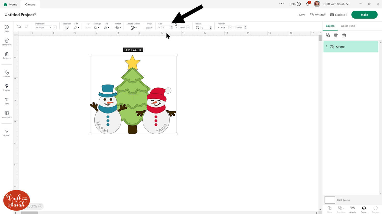The image size is (382, 214).
Task: Click the profile avatar picture
Action: [x=317, y=4]
